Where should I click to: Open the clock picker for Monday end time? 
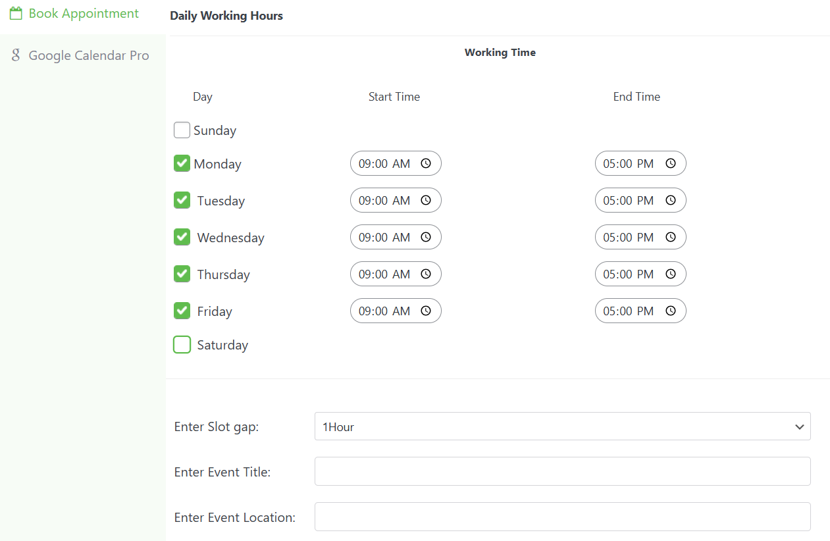click(671, 163)
